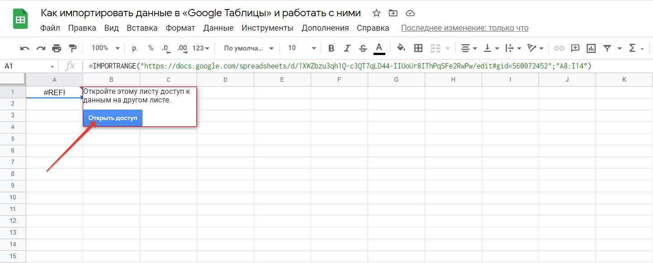The image size is (653, 263).
Task: Click the print icon
Action: 57,48
